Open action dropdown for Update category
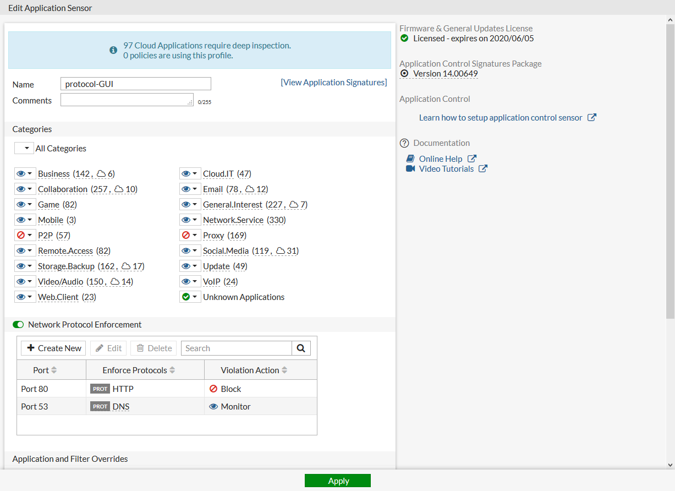Screen dimensions: 675x491 click(x=190, y=266)
